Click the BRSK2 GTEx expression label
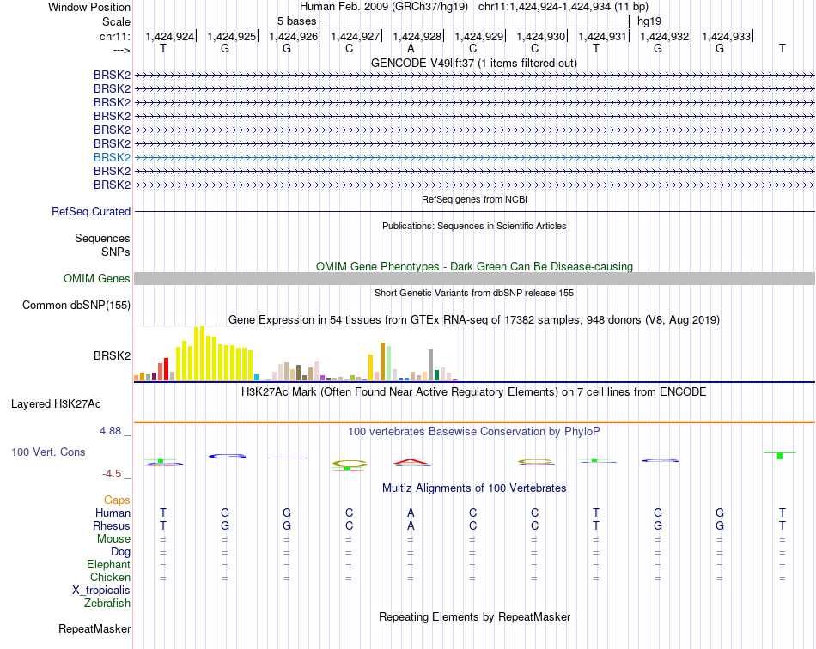 (112, 355)
